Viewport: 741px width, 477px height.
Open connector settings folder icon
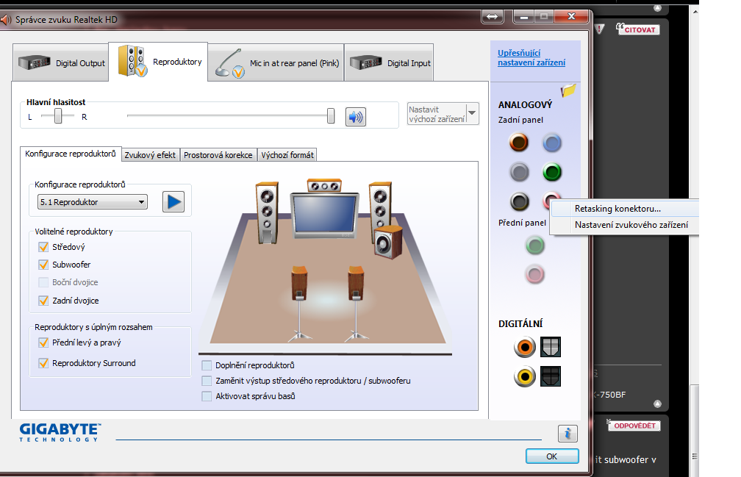(x=568, y=90)
